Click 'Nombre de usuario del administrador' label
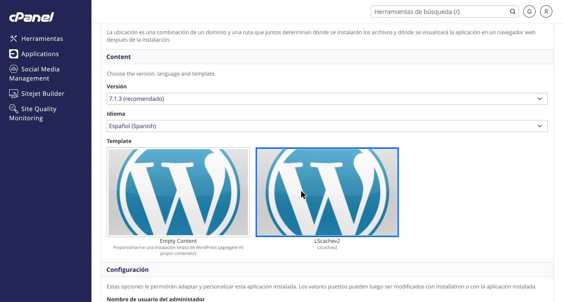The image size is (563, 302). 156,299
